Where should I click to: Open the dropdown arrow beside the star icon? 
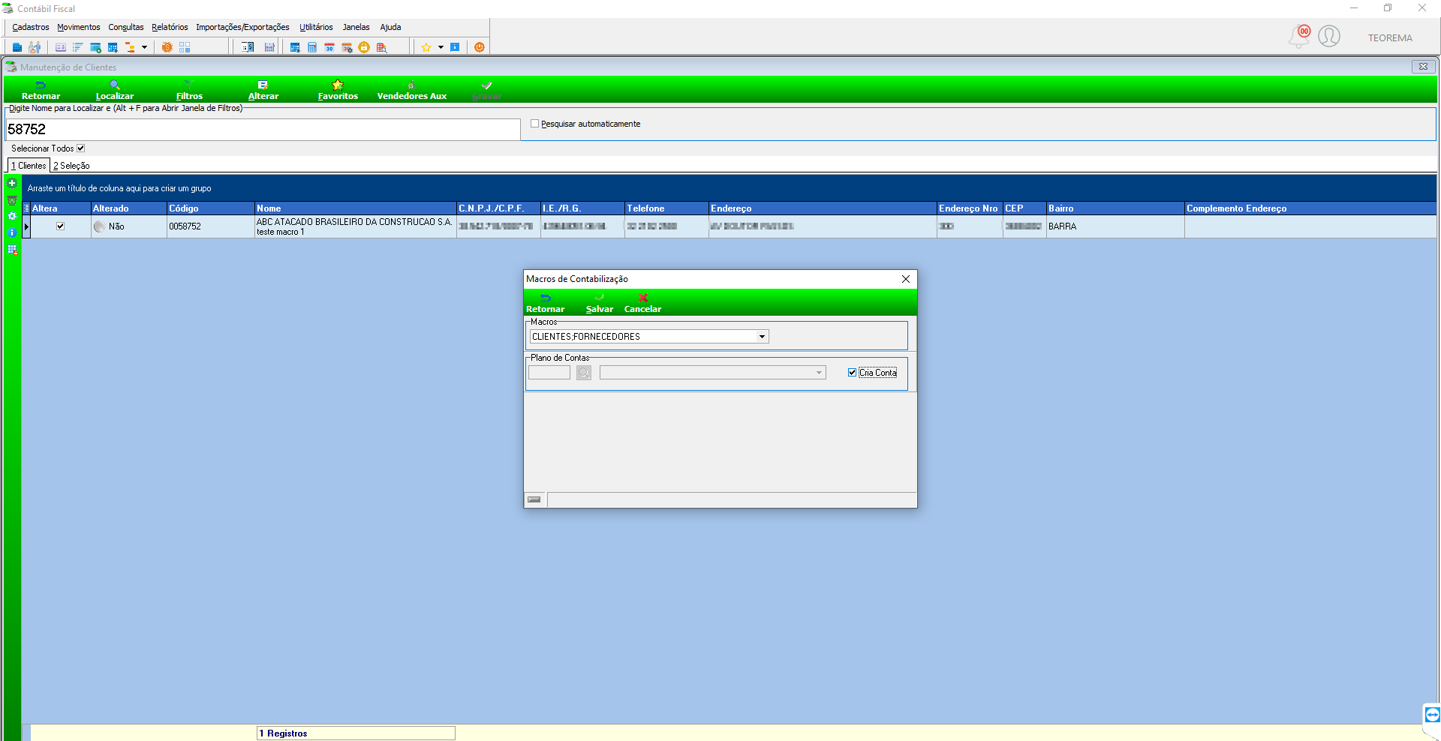coord(441,47)
